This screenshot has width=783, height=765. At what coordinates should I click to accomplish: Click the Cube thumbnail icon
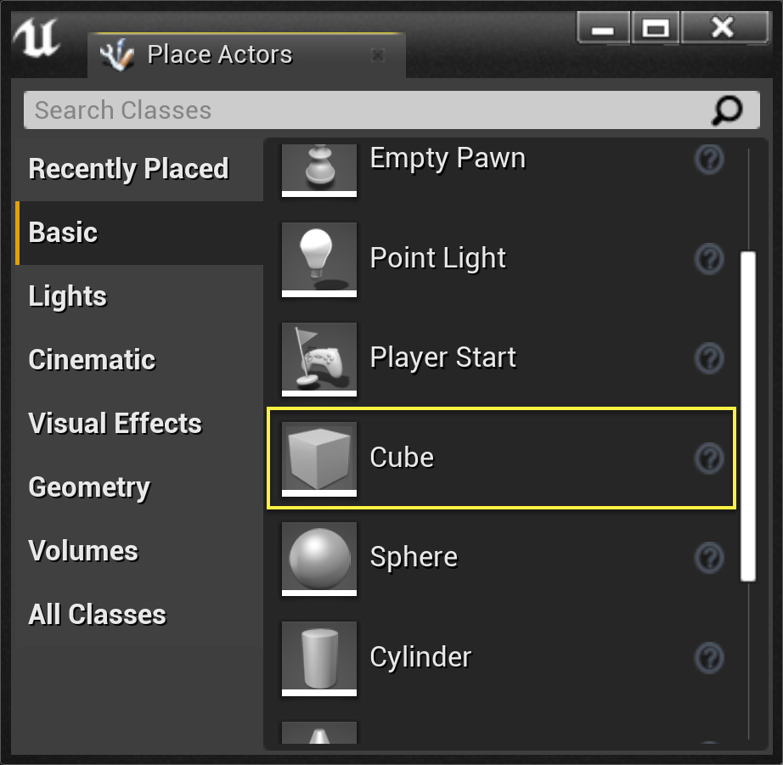318,458
